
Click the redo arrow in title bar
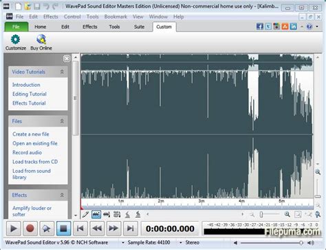(55, 6)
